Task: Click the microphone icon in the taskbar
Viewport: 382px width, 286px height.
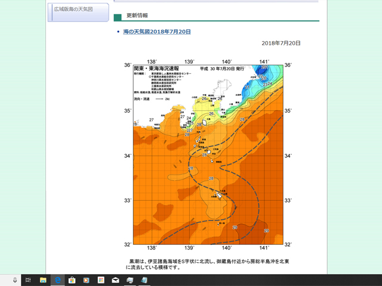Action: (x=15, y=279)
